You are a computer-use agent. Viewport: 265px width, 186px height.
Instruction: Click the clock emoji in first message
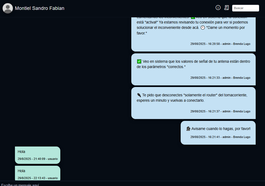point(203,27)
